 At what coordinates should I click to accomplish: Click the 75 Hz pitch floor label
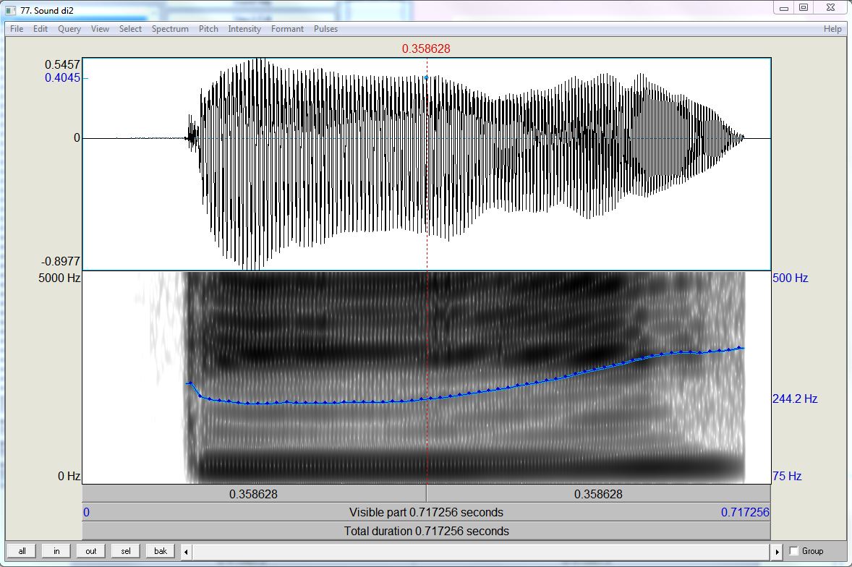(x=787, y=476)
